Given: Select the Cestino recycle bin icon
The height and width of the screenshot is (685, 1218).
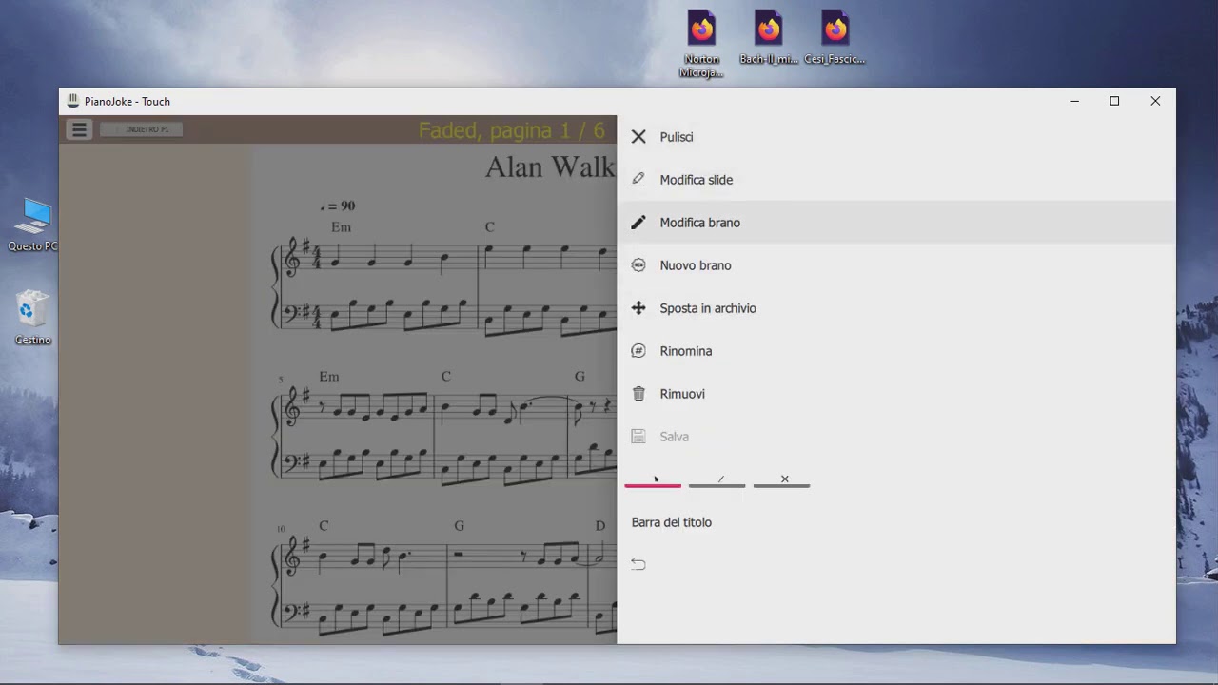Looking at the screenshot, I should coord(33,318).
